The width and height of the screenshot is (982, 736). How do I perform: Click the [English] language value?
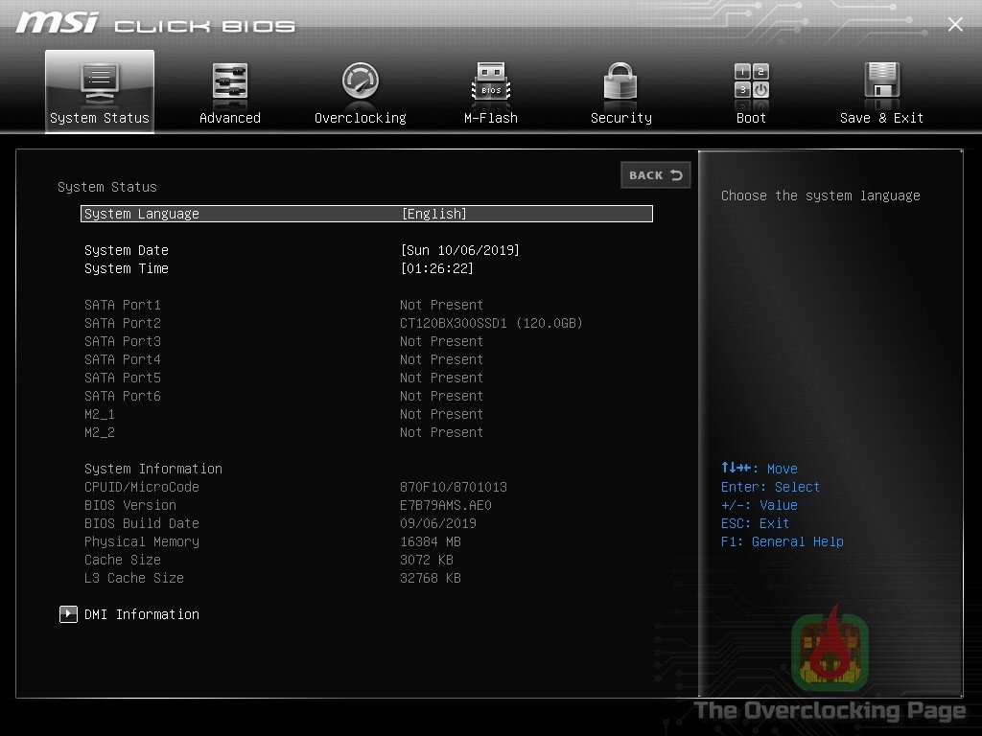pos(434,213)
